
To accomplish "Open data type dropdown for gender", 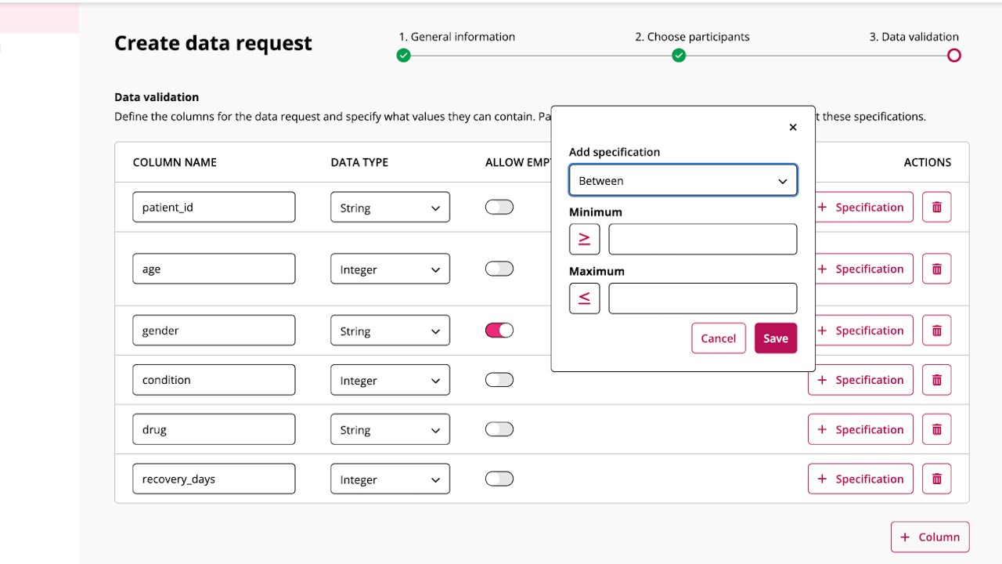I will [391, 331].
